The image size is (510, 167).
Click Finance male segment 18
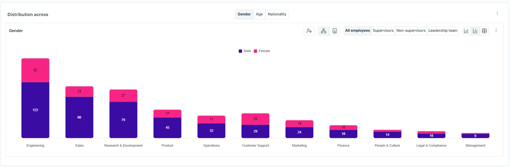[x=343, y=134]
